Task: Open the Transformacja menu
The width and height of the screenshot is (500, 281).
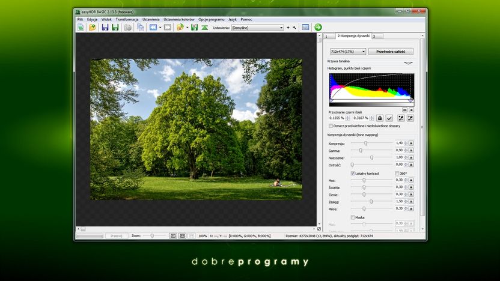Action: (127, 19)
